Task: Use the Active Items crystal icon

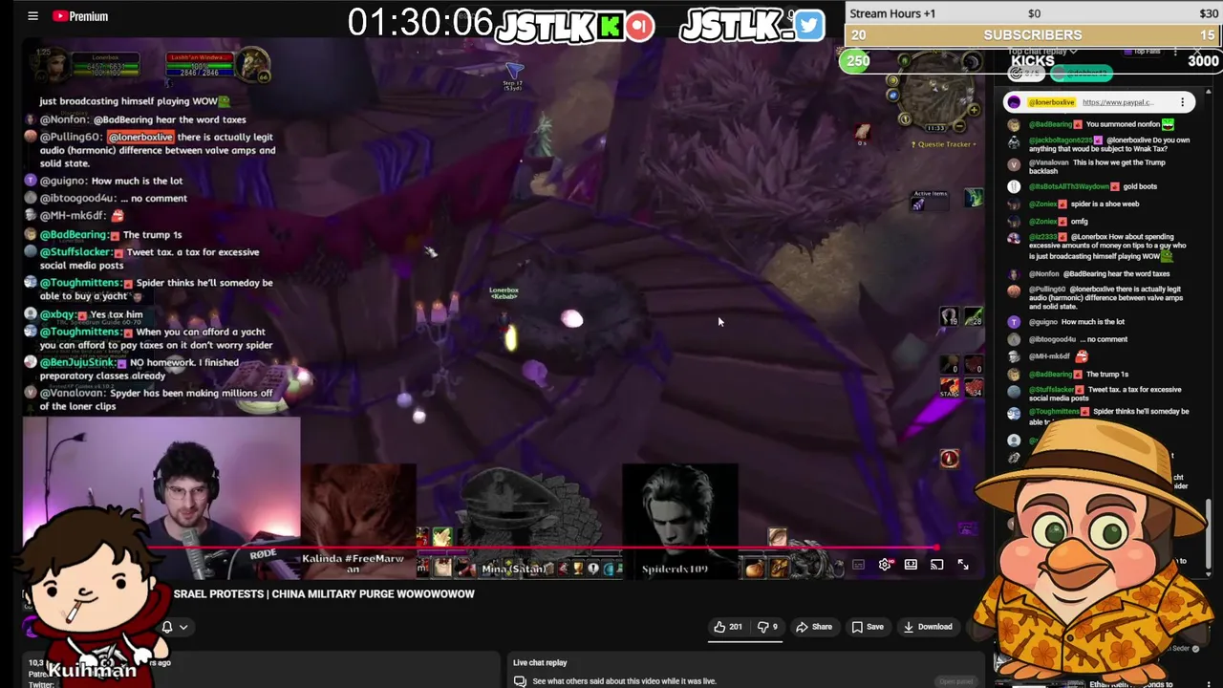Action: pyautogui.click(x=918, y=204)
